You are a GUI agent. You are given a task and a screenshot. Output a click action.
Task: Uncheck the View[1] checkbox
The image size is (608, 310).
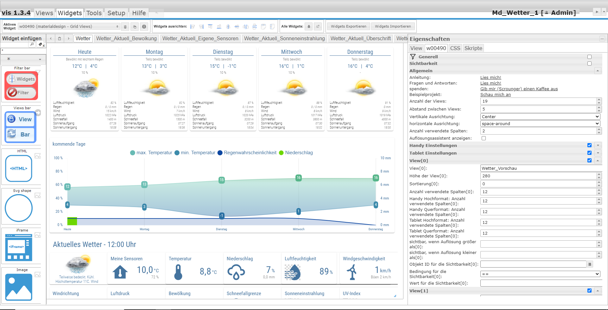click(x=589, y=291)
